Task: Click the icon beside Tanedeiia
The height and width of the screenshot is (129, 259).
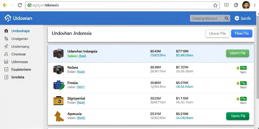Action: pyautogui.click(x=6, y=77)
